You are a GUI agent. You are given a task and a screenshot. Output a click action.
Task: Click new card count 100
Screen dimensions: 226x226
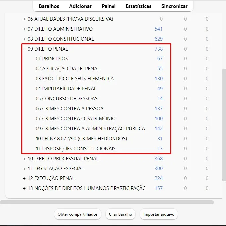pos(159,119)
